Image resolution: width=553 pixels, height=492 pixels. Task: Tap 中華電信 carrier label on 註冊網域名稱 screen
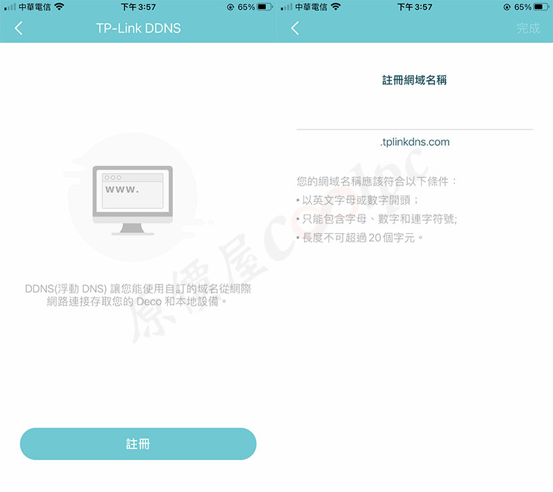click(310, 7)
